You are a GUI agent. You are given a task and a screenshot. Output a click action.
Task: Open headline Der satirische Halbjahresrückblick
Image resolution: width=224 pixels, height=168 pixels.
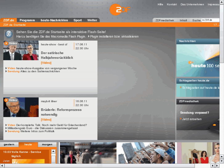click(57, 55)
